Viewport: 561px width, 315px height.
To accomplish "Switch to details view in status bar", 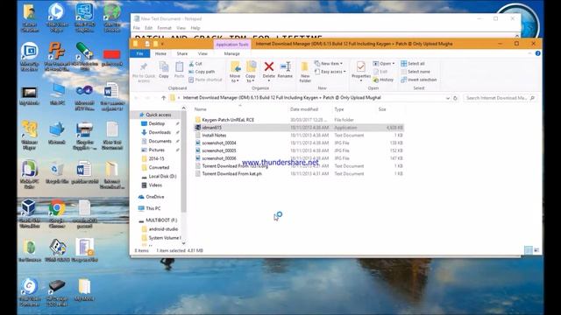I will (x=528, y=250).
